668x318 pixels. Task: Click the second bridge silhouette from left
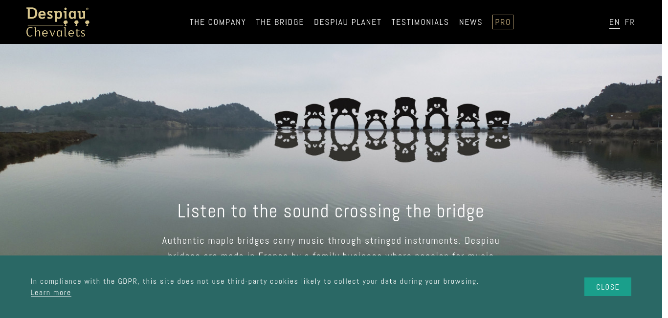point(314,117)
